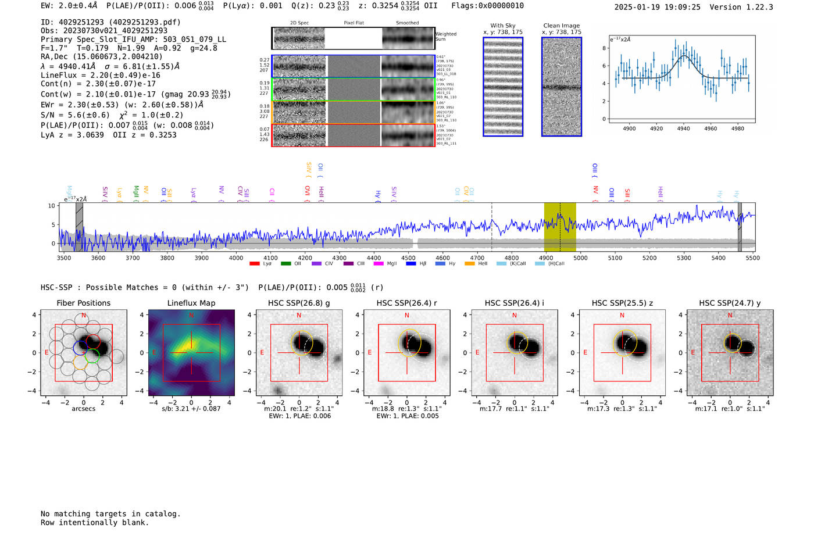Select the red-bordered 2D spectrum row
Screen dimensions: 814x554
pyautogui.click(x=354, y=135)
